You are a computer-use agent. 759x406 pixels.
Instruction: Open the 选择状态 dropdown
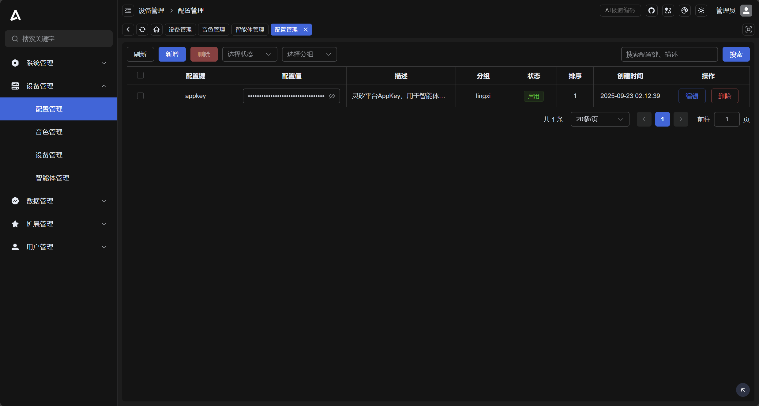coord(250,54)
